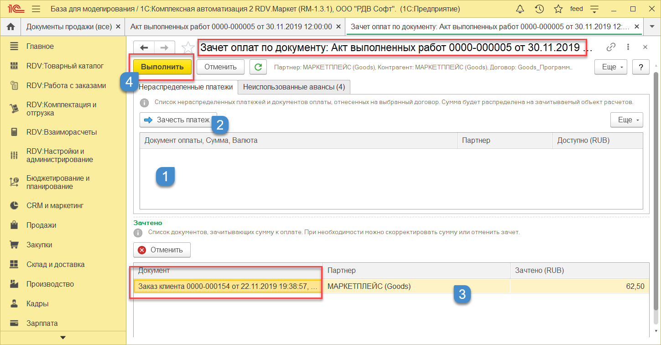Open the CRM и маркетинг pie icon
Image resolution: width=661 pixels, height=345 pixels.
coord(14,205)
